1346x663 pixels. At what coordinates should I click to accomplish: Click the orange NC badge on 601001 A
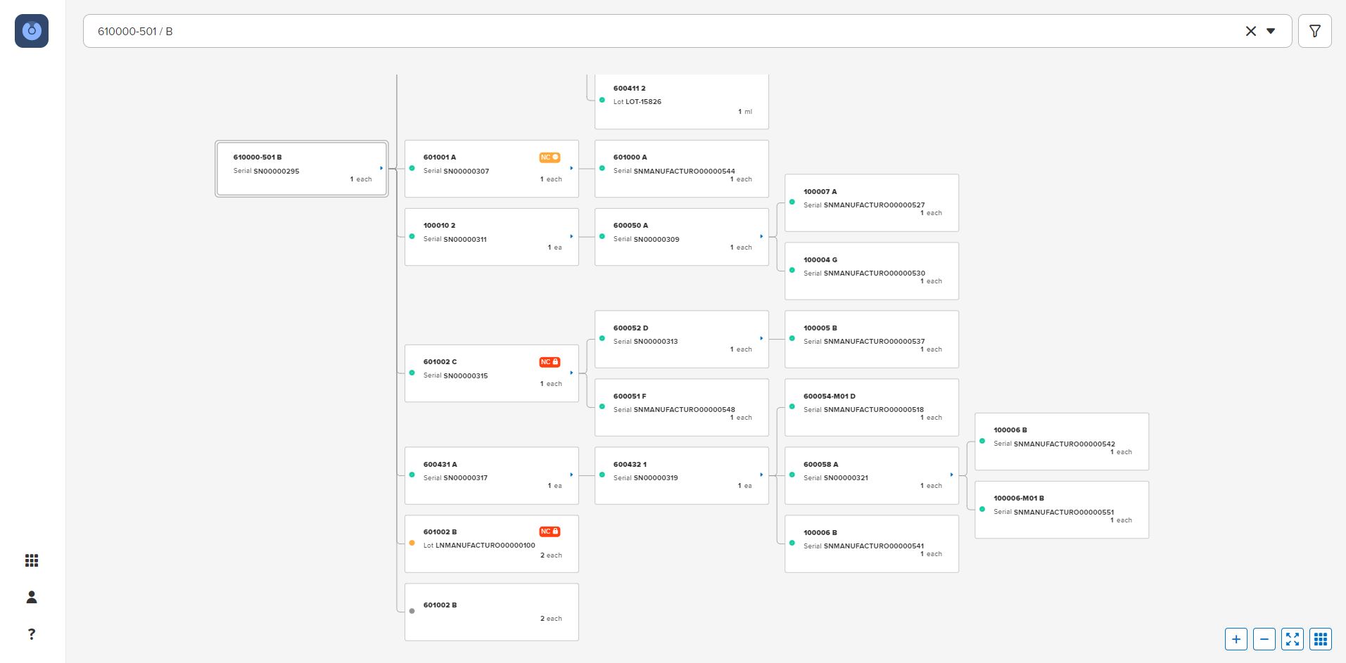click(550, 157)
